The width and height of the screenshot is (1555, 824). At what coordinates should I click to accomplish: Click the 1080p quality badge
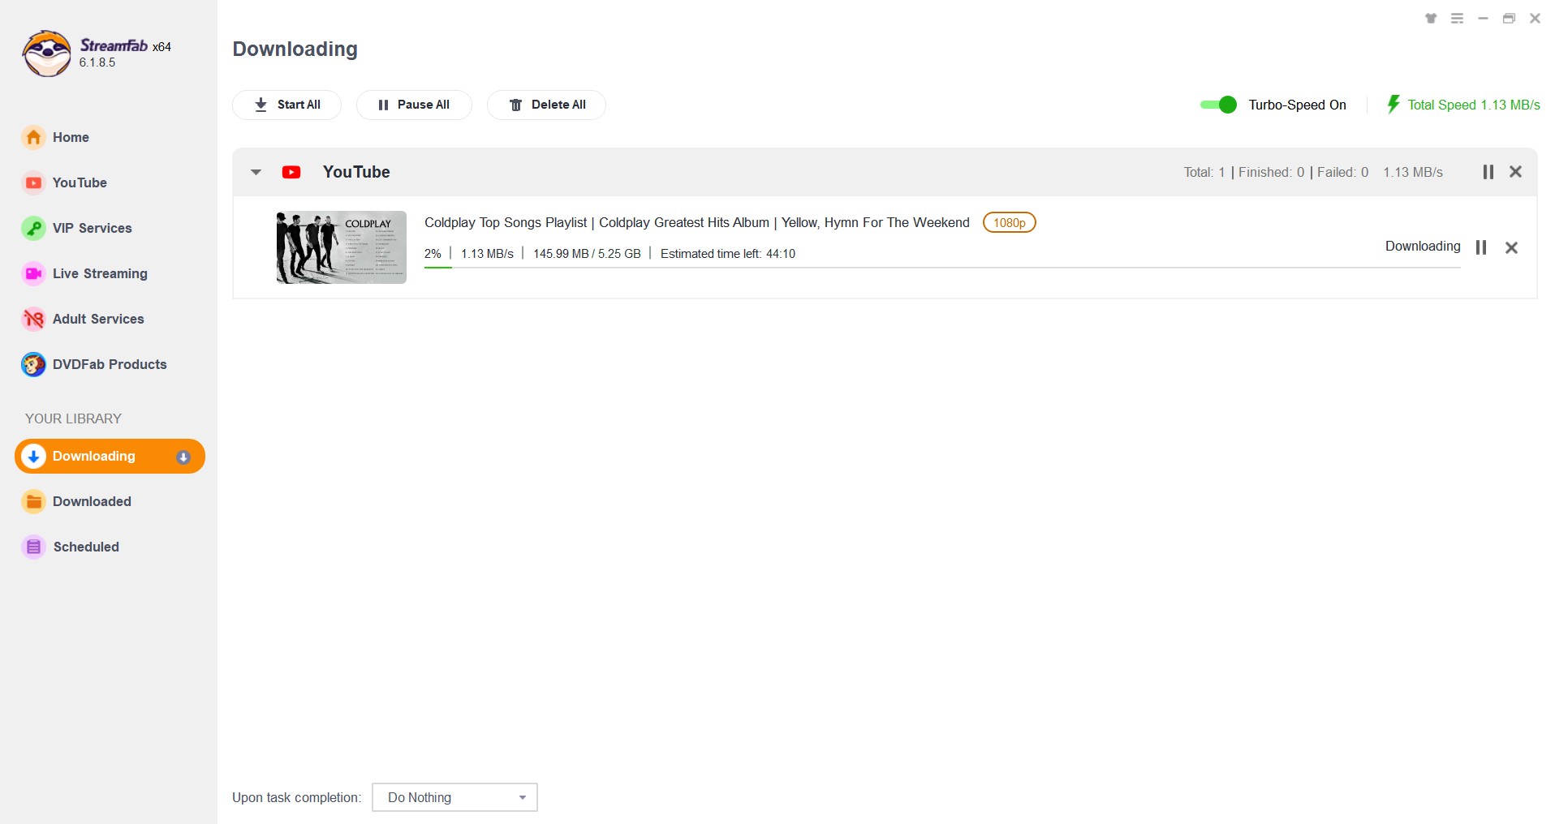pos(1009,222)
